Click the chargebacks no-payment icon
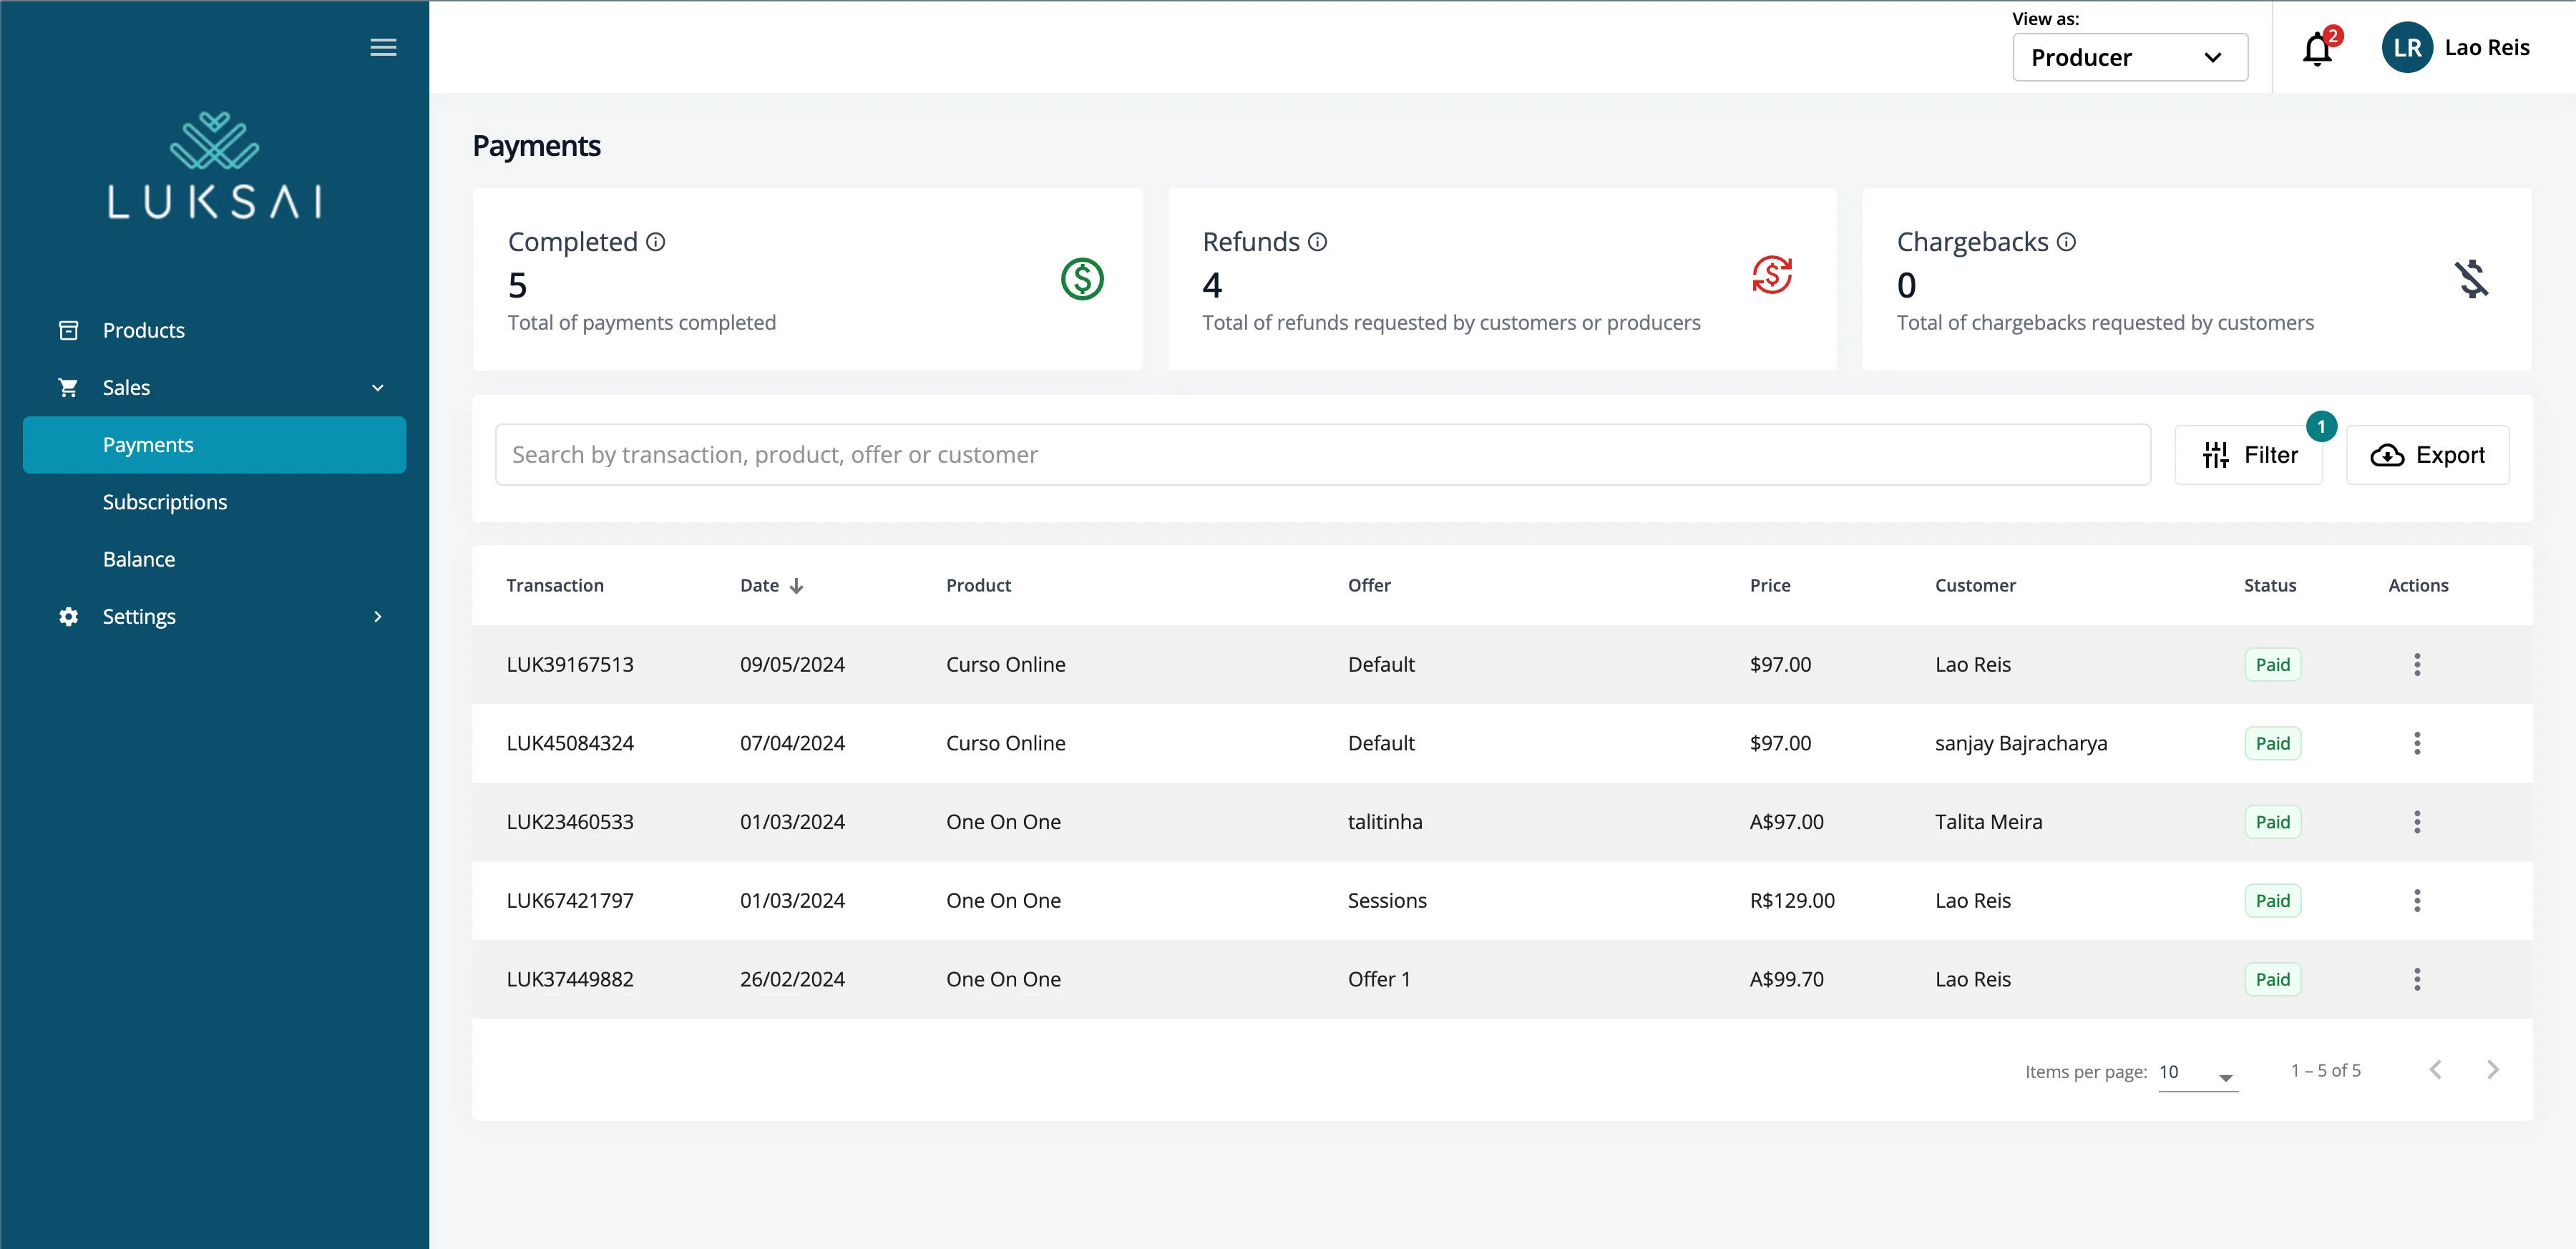 click(2469, 278)
